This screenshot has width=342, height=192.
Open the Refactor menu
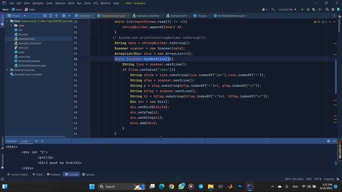[60, 3]
